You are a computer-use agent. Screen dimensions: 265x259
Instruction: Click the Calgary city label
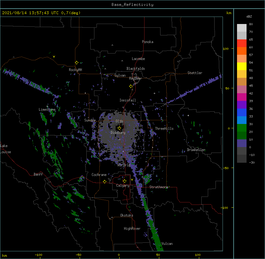click(x=123, y=185)
